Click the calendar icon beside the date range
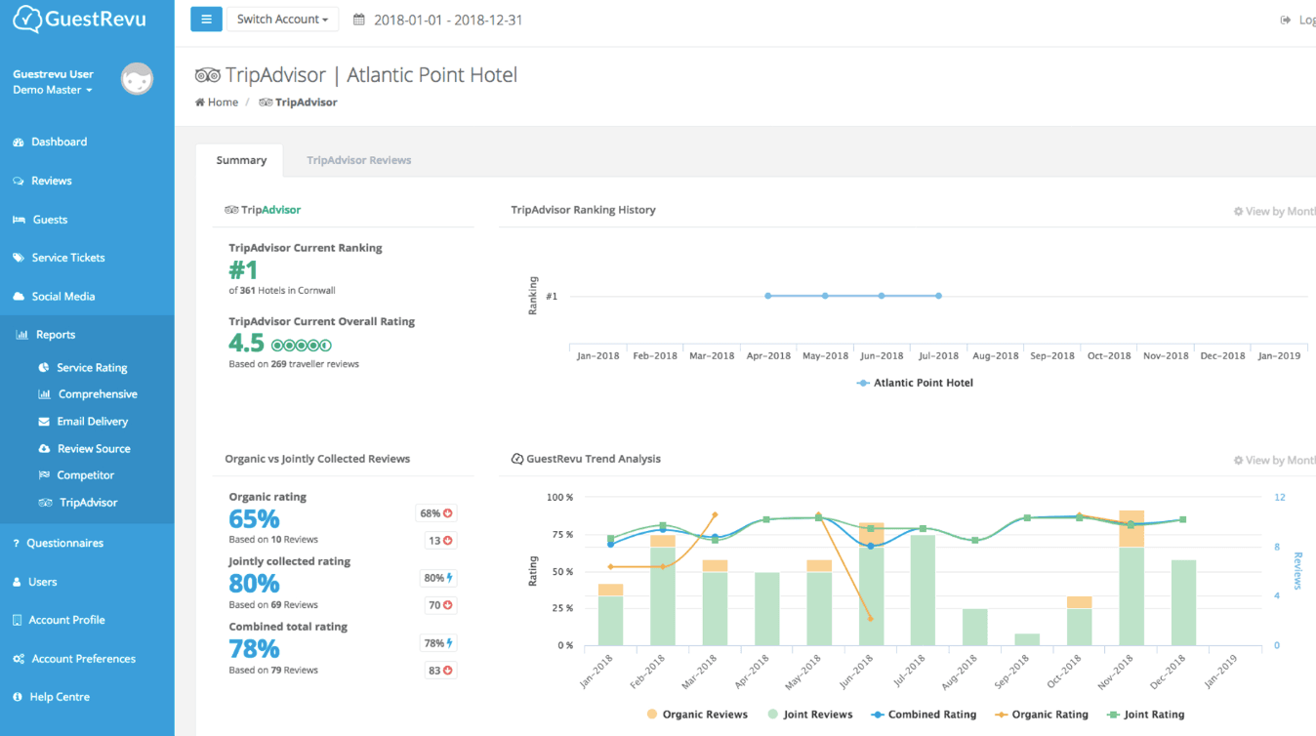 point(358,20)
